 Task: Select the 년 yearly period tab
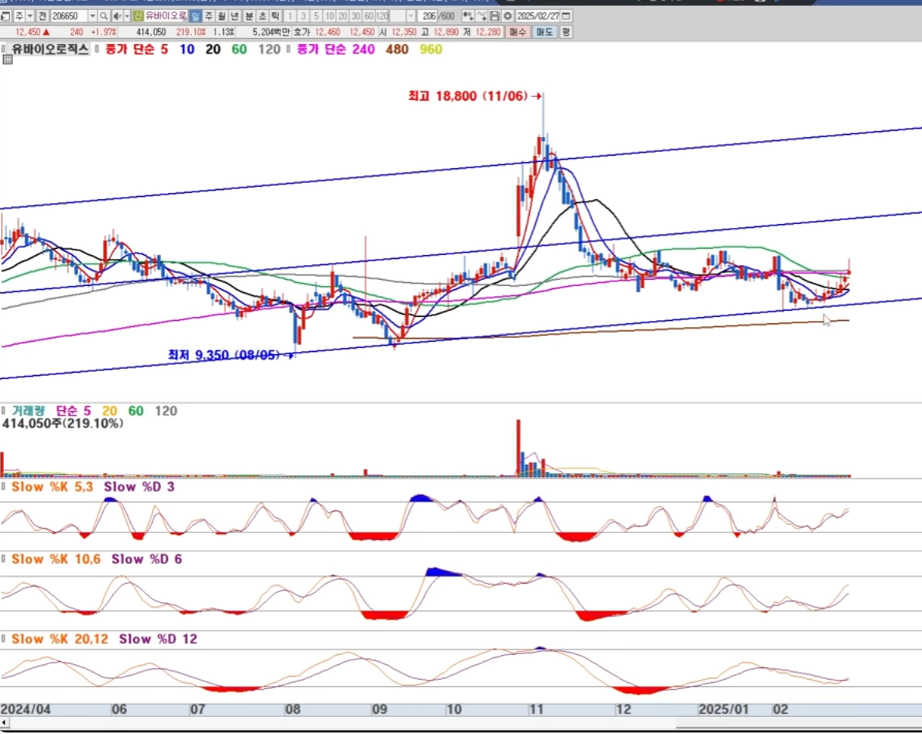click(x=234, y=16)
